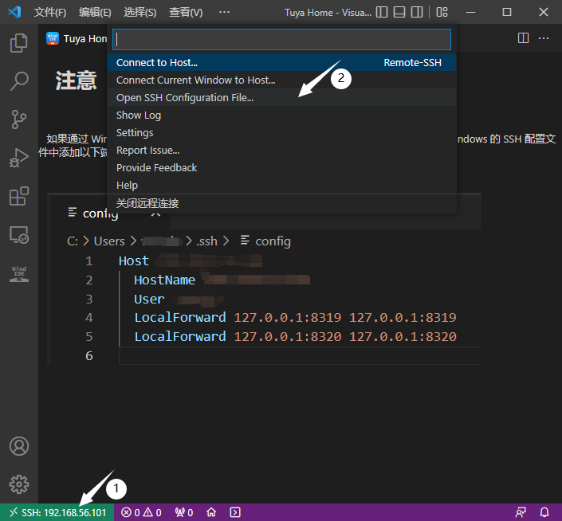Toggle the primary side bar layout icon
This screenshot has height=521, width=562.
[382, 12]
